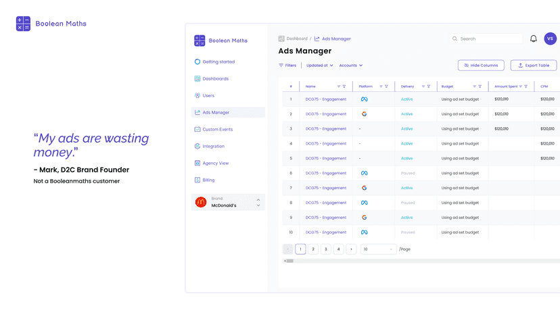Screen dimensions: 560x315
Task: Click the Search input field
Action: click(x=486, y=39)
